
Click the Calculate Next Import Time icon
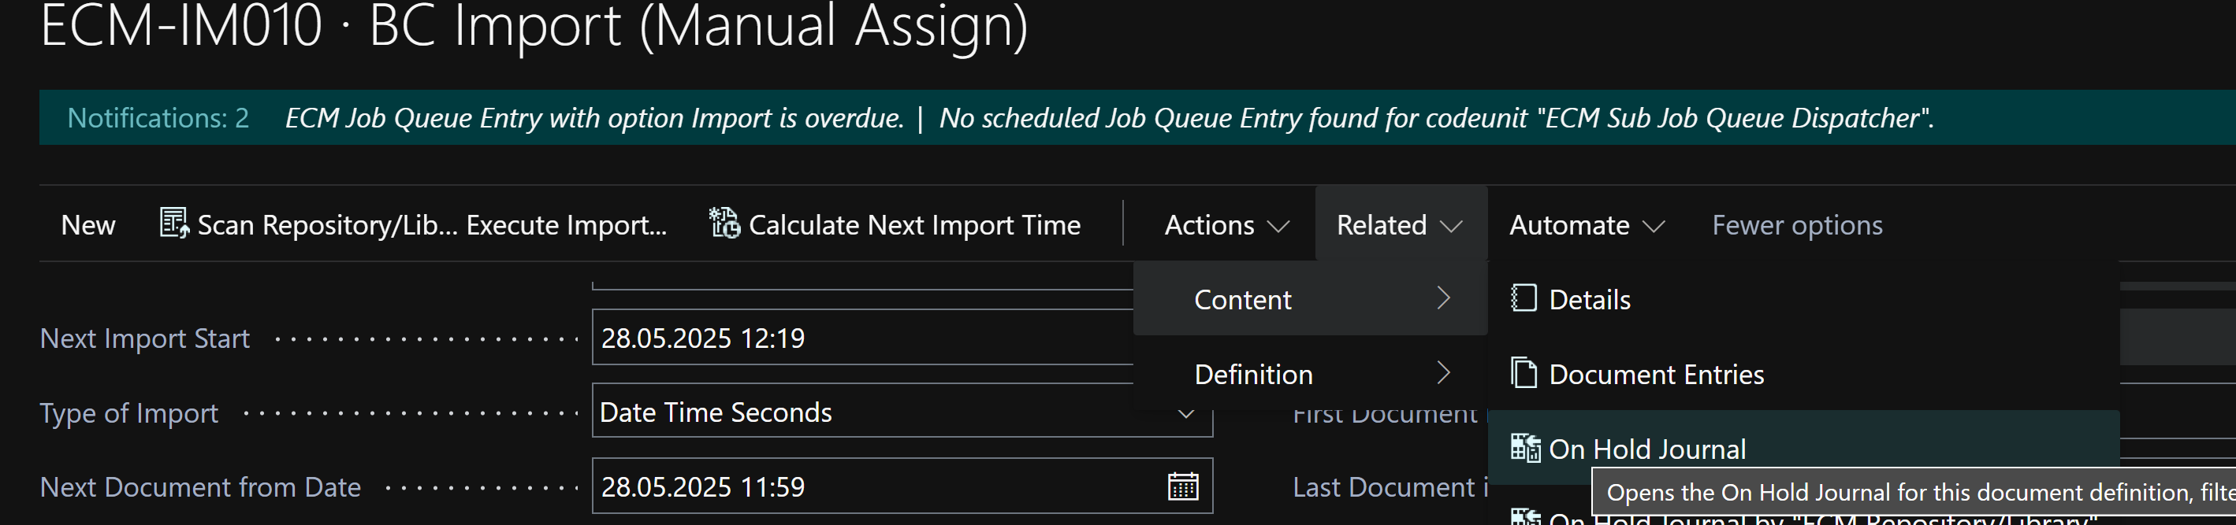click(x=724, y=224)
